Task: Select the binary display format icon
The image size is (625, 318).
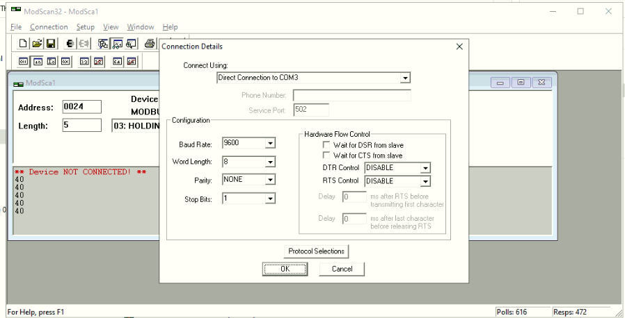Action: [24, 62]
